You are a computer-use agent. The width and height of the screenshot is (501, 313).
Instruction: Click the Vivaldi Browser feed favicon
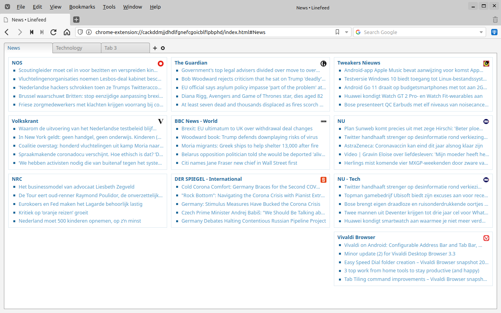pos(486,238)
